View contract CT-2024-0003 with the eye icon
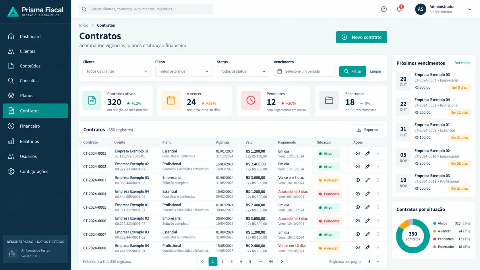This screenshot has height=270, width=480. [x=358, y=180]
